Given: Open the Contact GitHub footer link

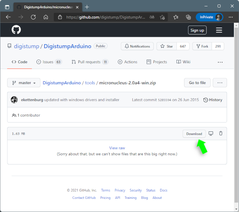Looking at the screenshot, I should [x=84, y=198].
